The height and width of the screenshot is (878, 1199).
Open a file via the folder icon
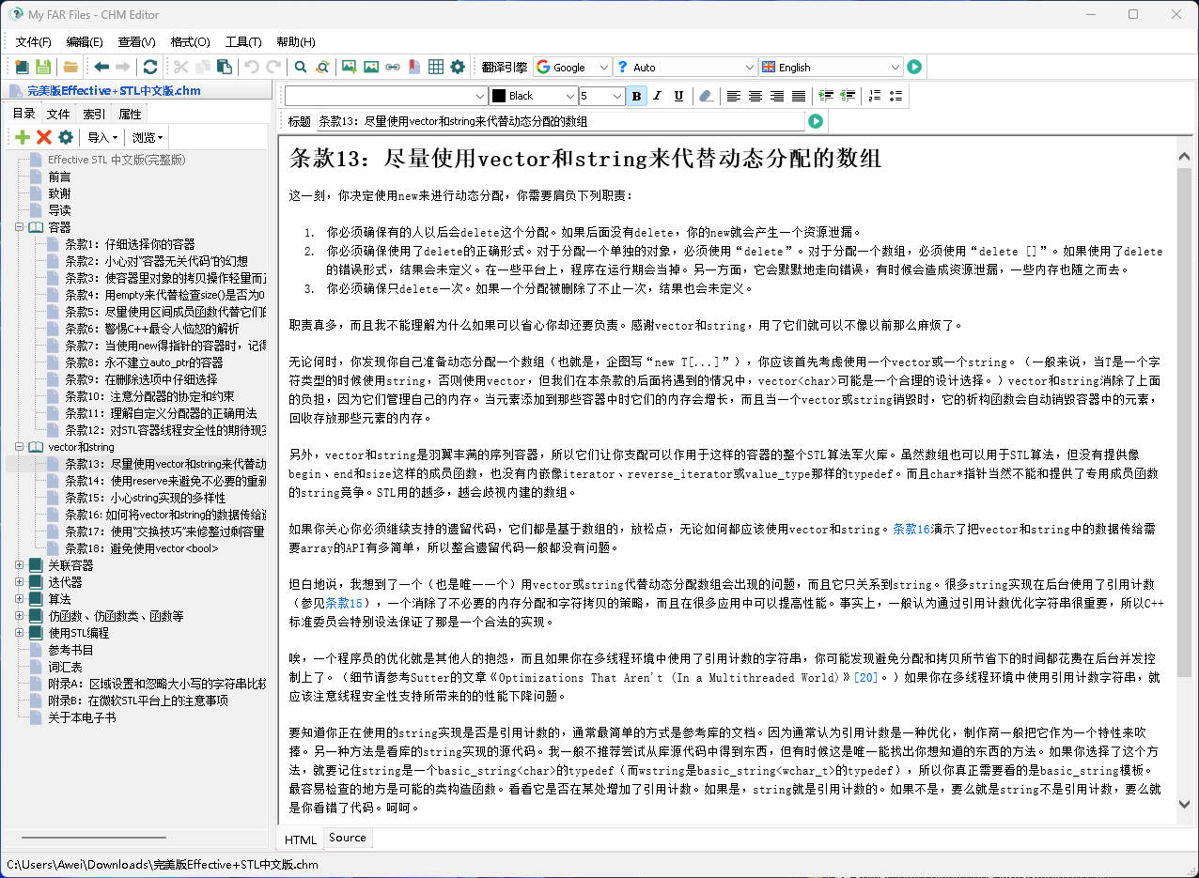(70, 67)
